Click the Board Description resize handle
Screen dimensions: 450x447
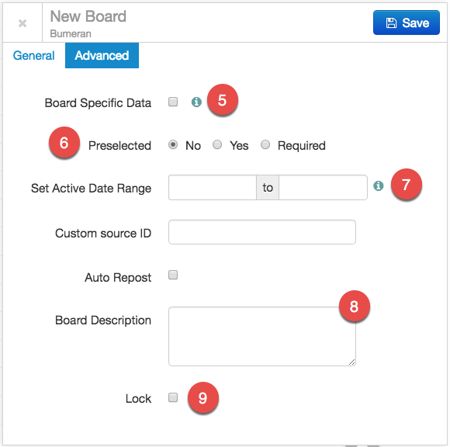[x=351, y=362]
